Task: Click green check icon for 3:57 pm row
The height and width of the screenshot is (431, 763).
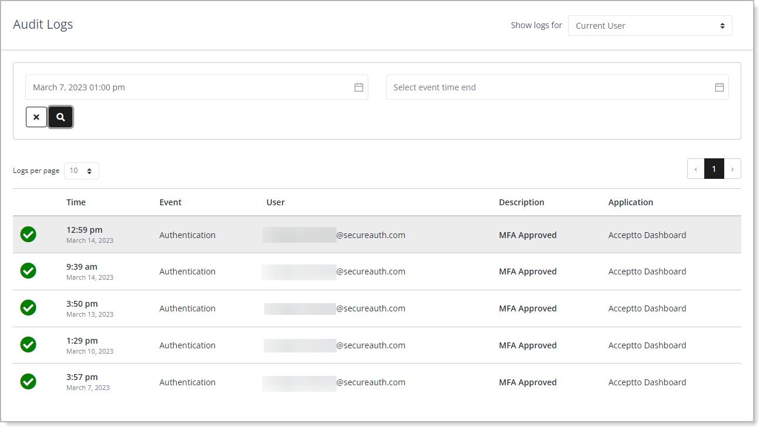Action: tap(28, 382)
